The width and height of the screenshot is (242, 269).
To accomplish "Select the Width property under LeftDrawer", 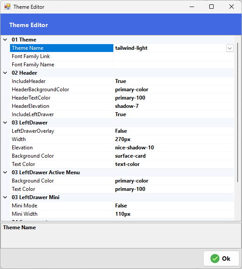I will pos(19,139).
